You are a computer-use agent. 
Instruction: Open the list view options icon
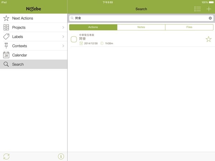point(197,9)
